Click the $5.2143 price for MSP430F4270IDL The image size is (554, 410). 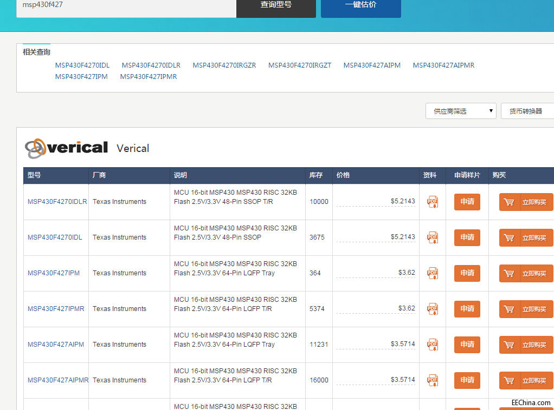pyautogui.click(x=403, y=236)
